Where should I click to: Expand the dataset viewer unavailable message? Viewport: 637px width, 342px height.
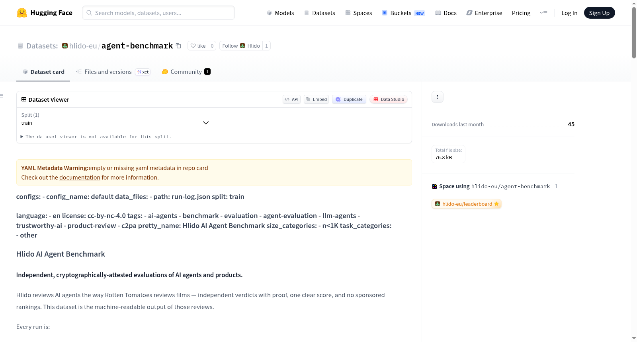96,137
